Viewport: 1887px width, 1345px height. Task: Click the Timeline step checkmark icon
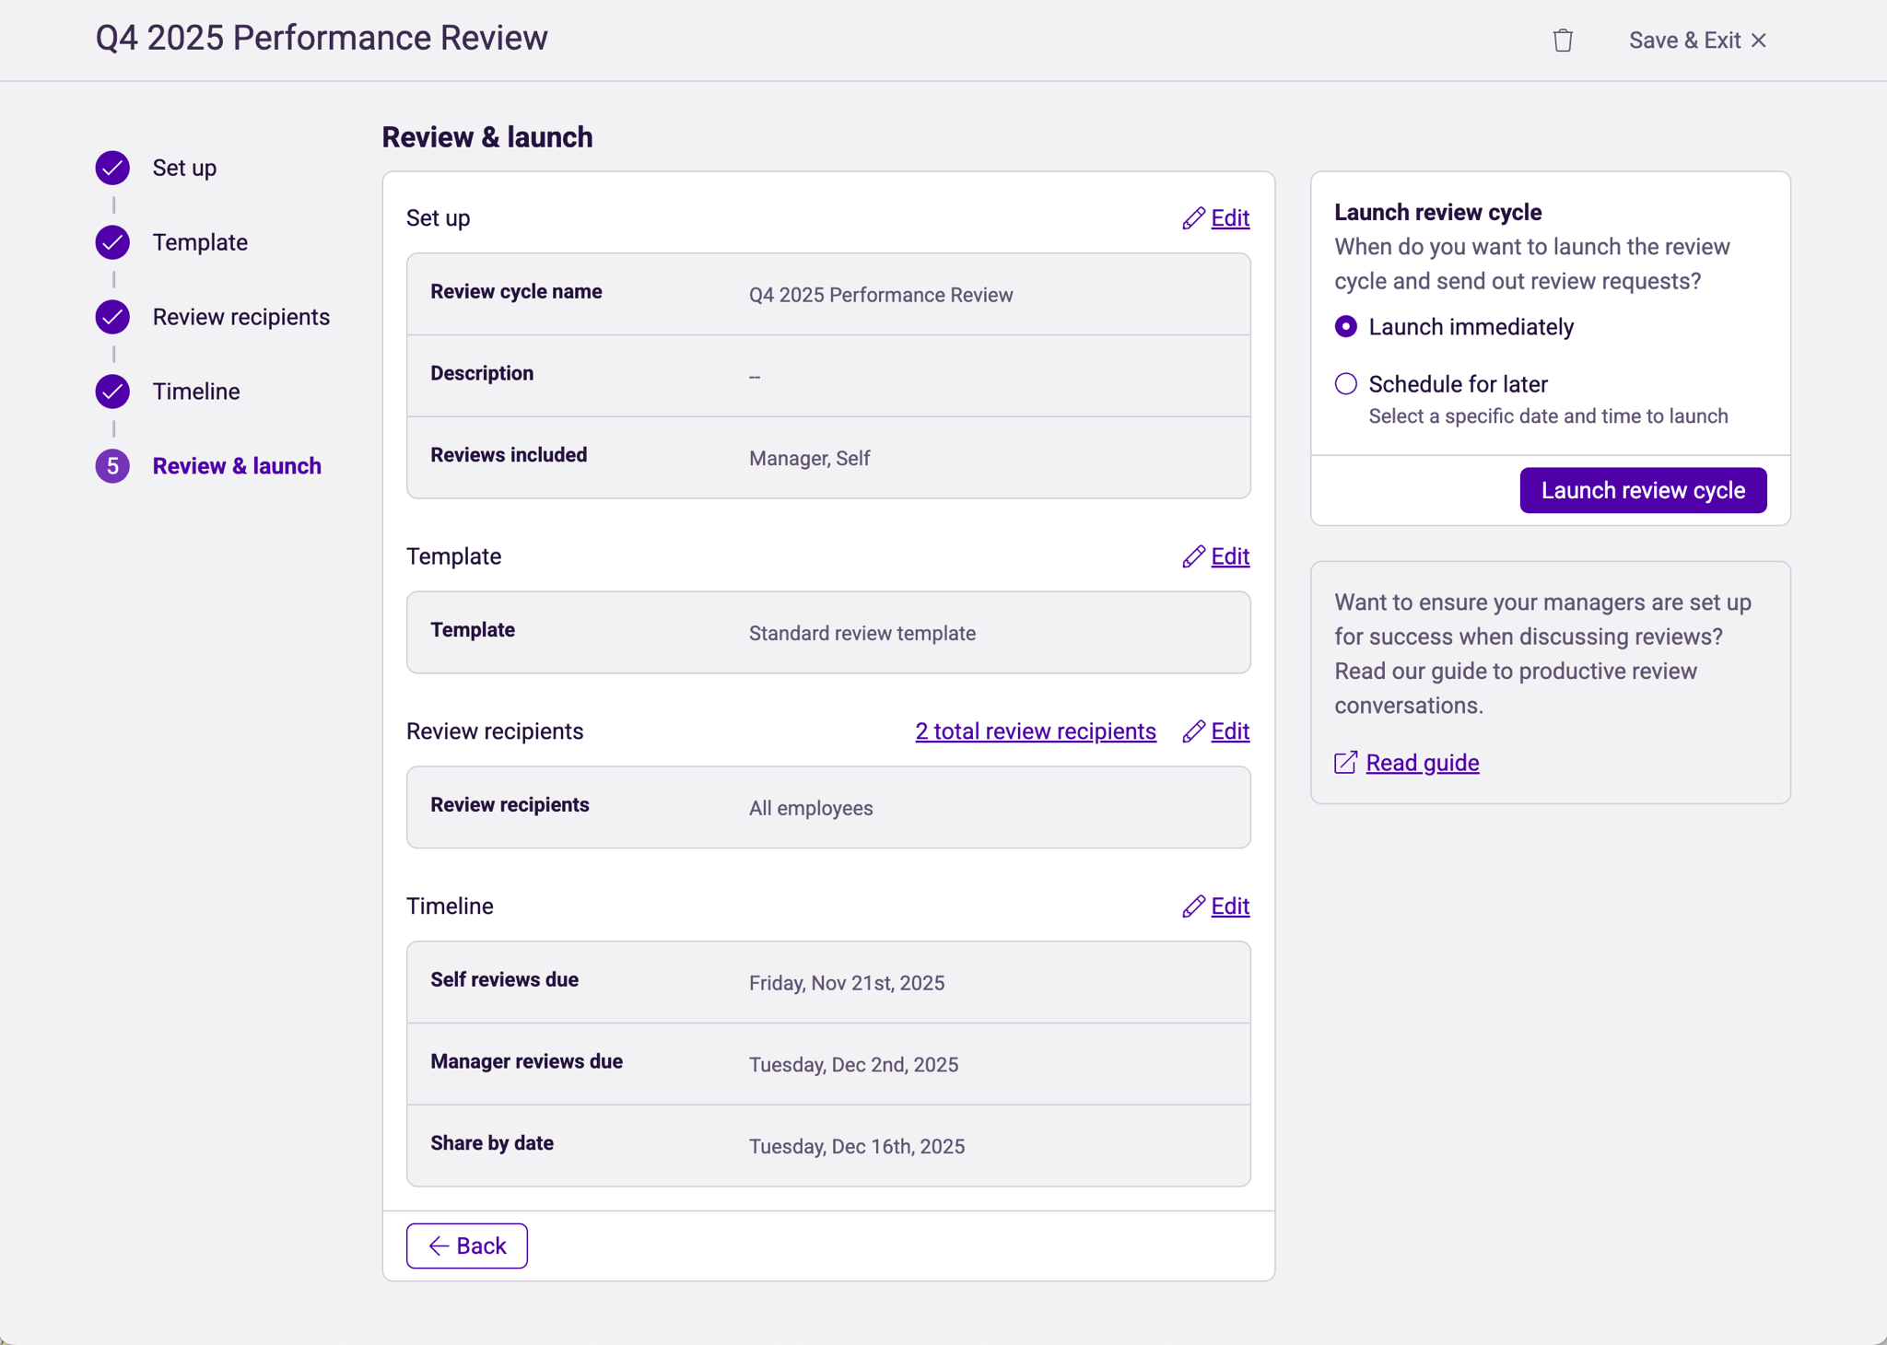(112, 392)
